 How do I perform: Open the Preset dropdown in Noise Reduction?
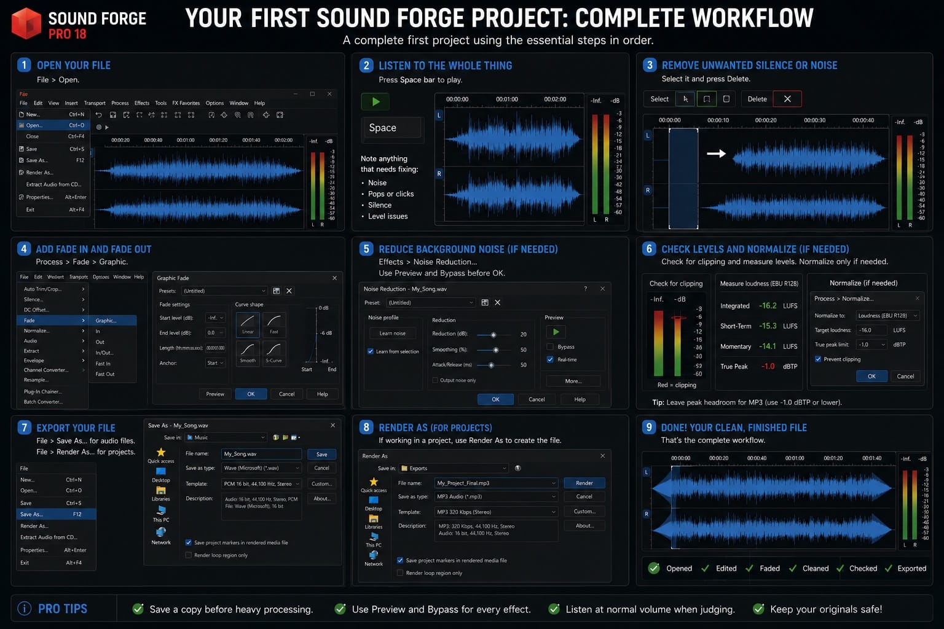pos(431,303)
